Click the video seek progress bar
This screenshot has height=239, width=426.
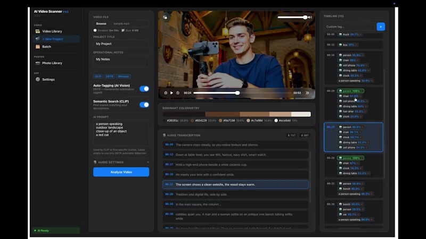pos(242,92)
